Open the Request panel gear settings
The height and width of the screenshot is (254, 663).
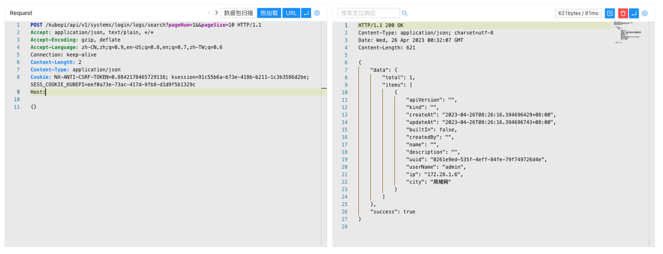pyautogui.click(x=317, y=13)
